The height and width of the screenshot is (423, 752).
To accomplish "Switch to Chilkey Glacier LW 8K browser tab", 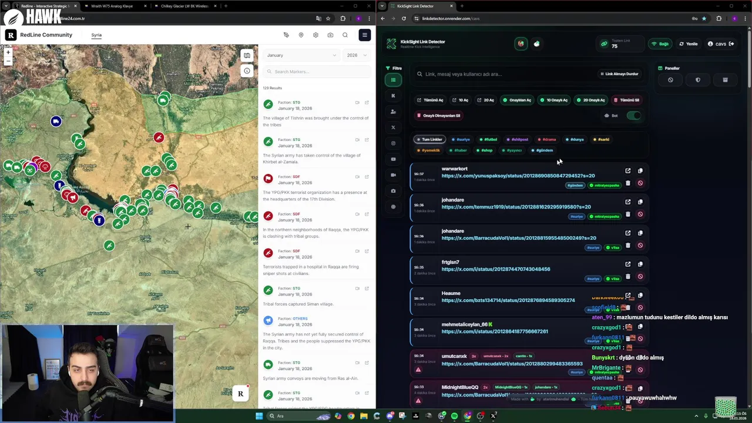I will (184, 6).
